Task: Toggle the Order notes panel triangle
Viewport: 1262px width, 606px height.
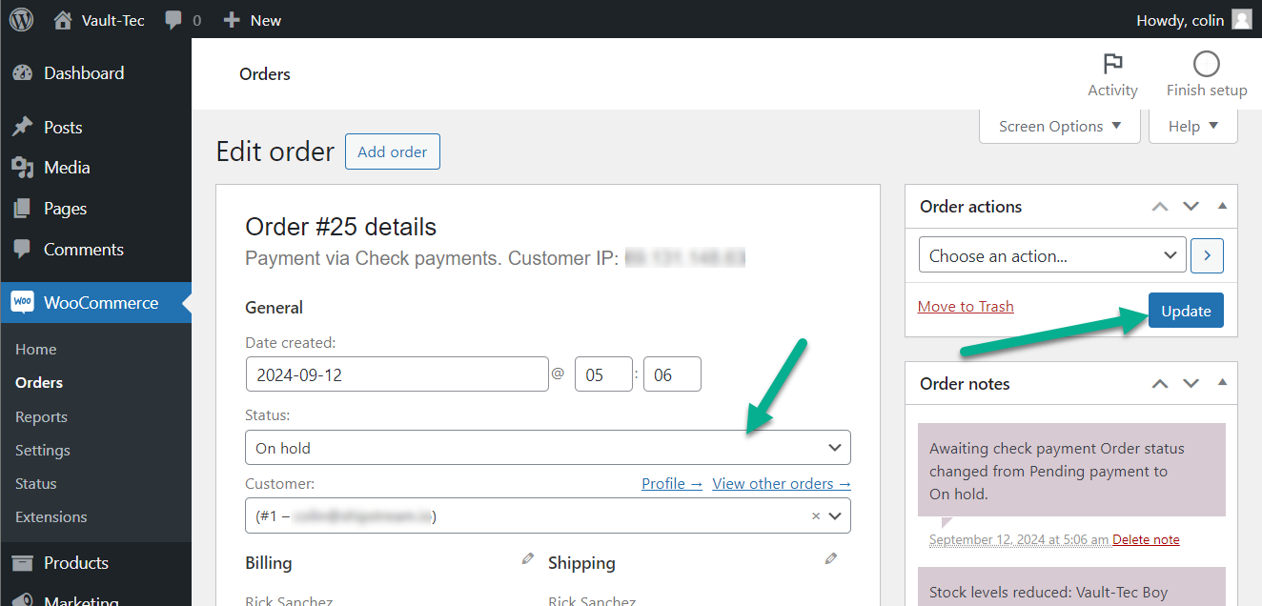Action: tap(1222, 384)
